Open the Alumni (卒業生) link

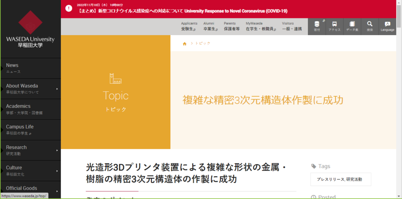tap(210, 26)
